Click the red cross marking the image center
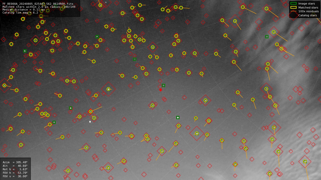 161,90
